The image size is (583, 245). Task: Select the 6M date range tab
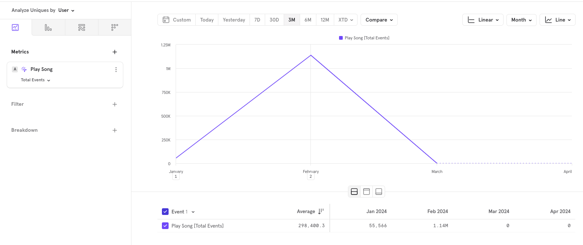(x=308, y=20)
